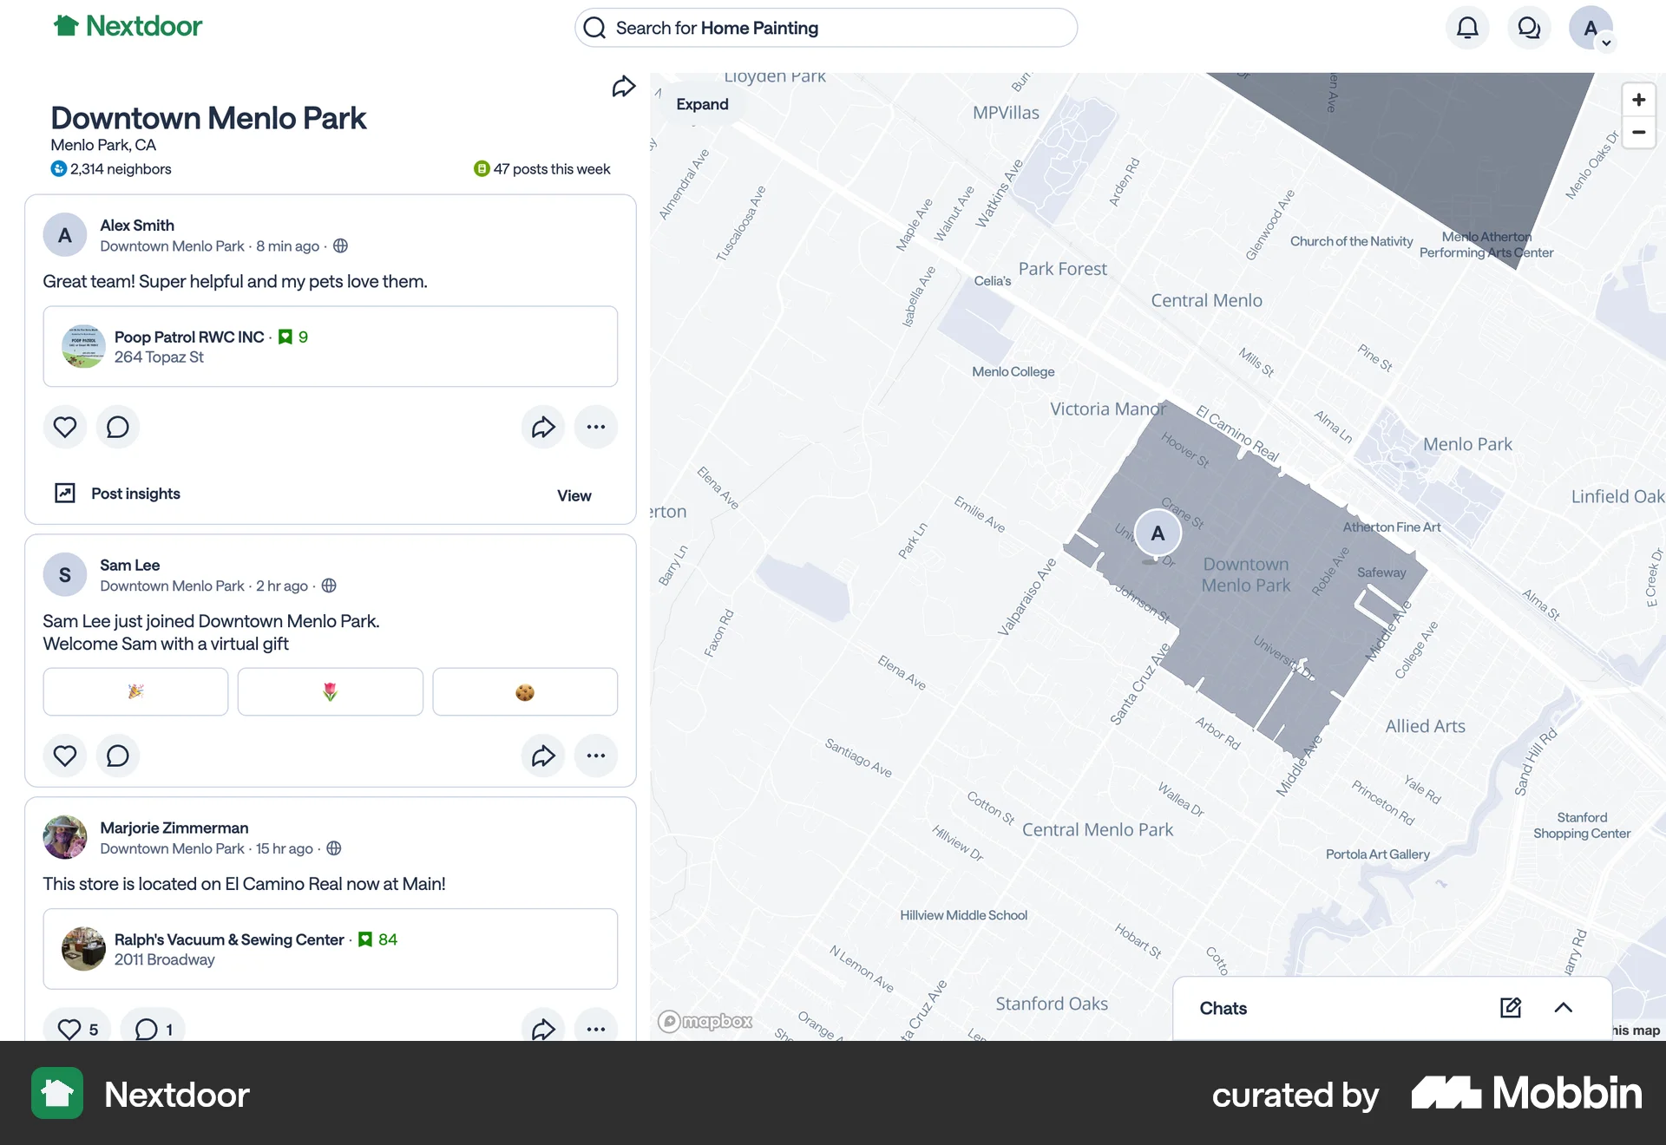Viewport: 1666px width, 1145px height.
Task: Like Alex Smith's post with the heart icon
Action: coord(65,427)
